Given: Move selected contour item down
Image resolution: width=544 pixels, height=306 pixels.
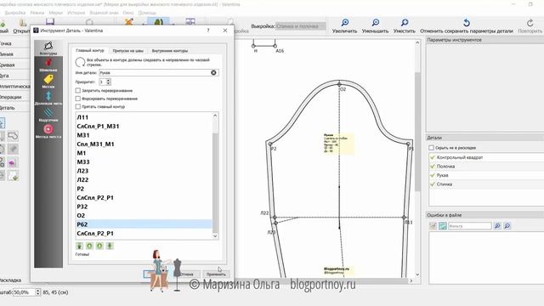Looking at the screenshot, I should (99, 246).
